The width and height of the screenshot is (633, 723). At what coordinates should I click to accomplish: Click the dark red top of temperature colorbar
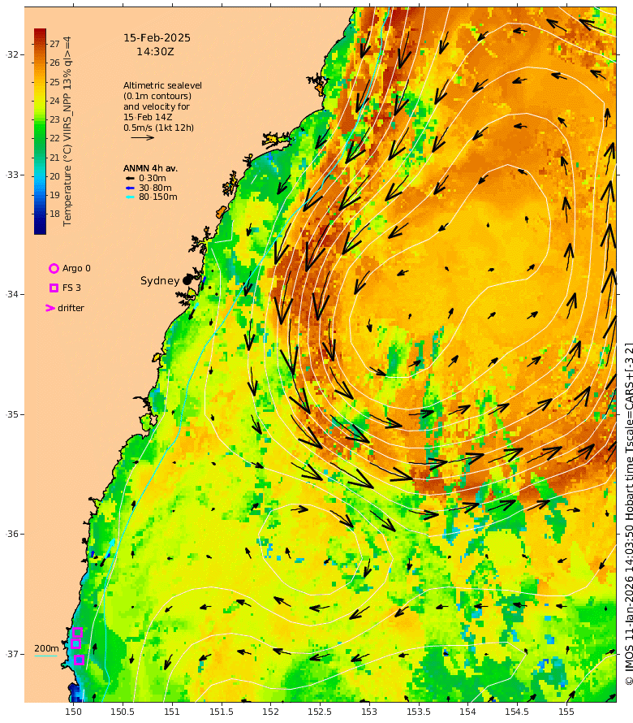(x=40, y=33)
